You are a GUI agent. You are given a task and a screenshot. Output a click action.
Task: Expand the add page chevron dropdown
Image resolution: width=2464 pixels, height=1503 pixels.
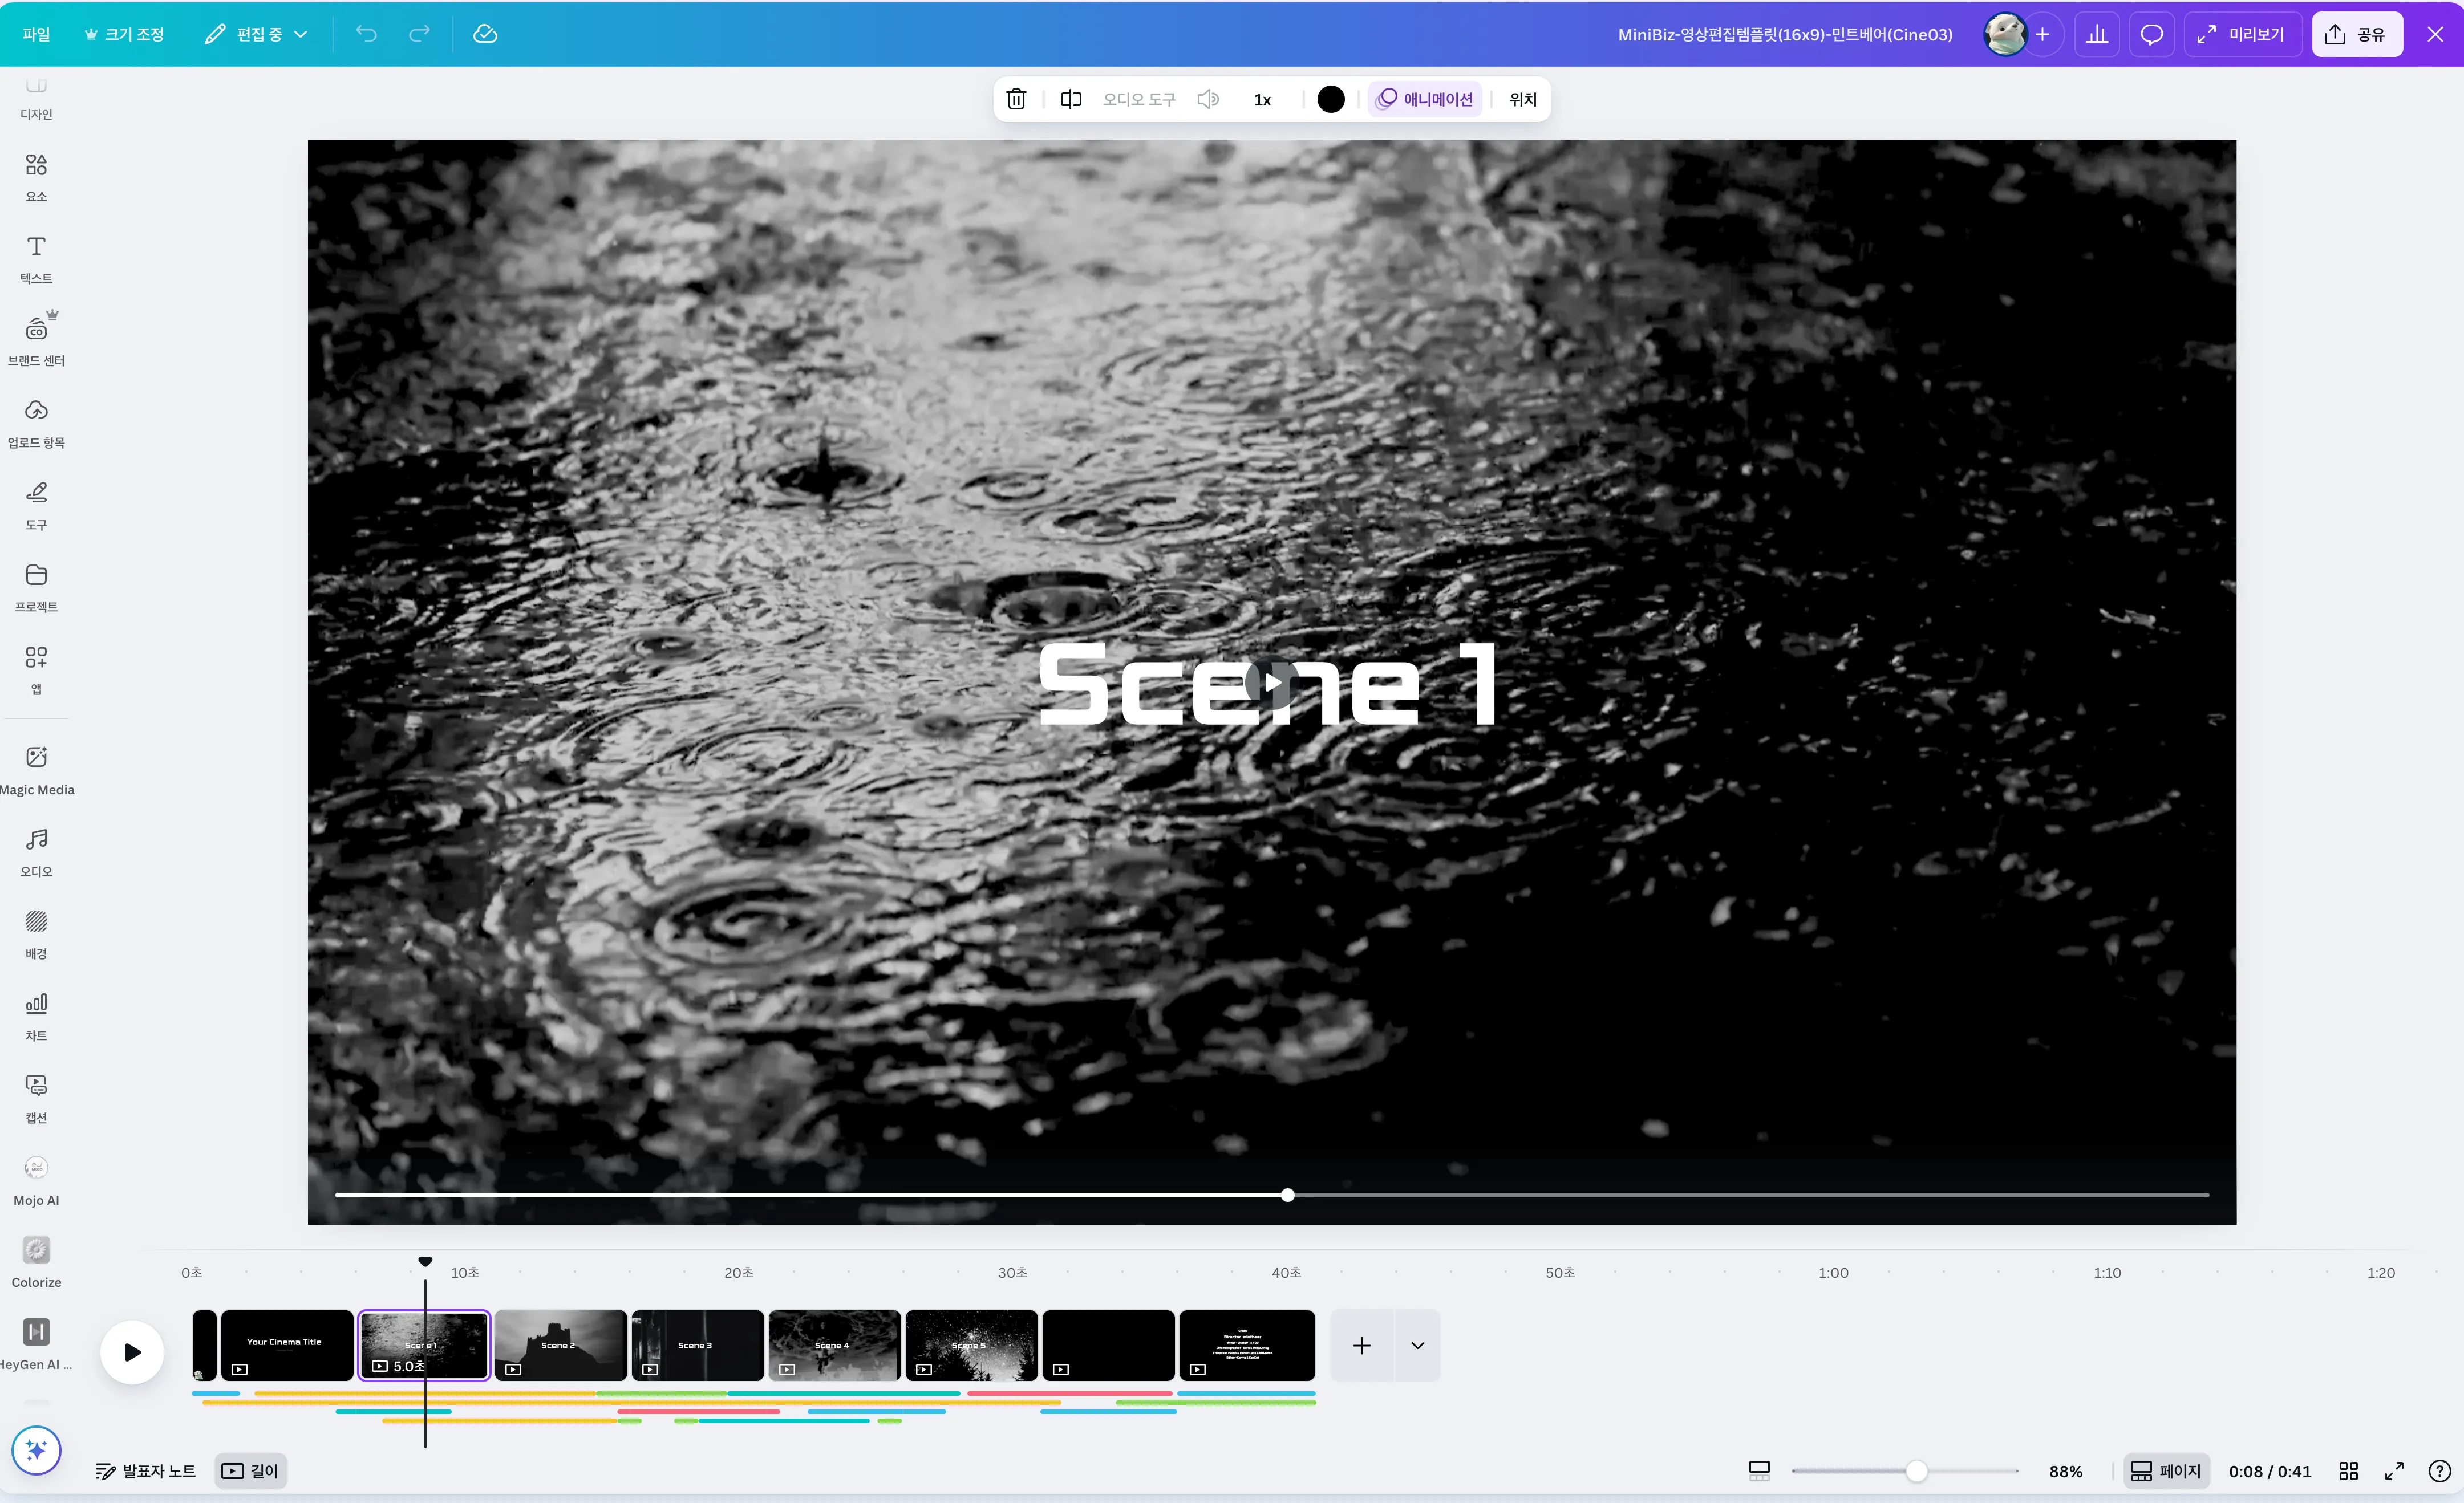coord(1417,1345)
